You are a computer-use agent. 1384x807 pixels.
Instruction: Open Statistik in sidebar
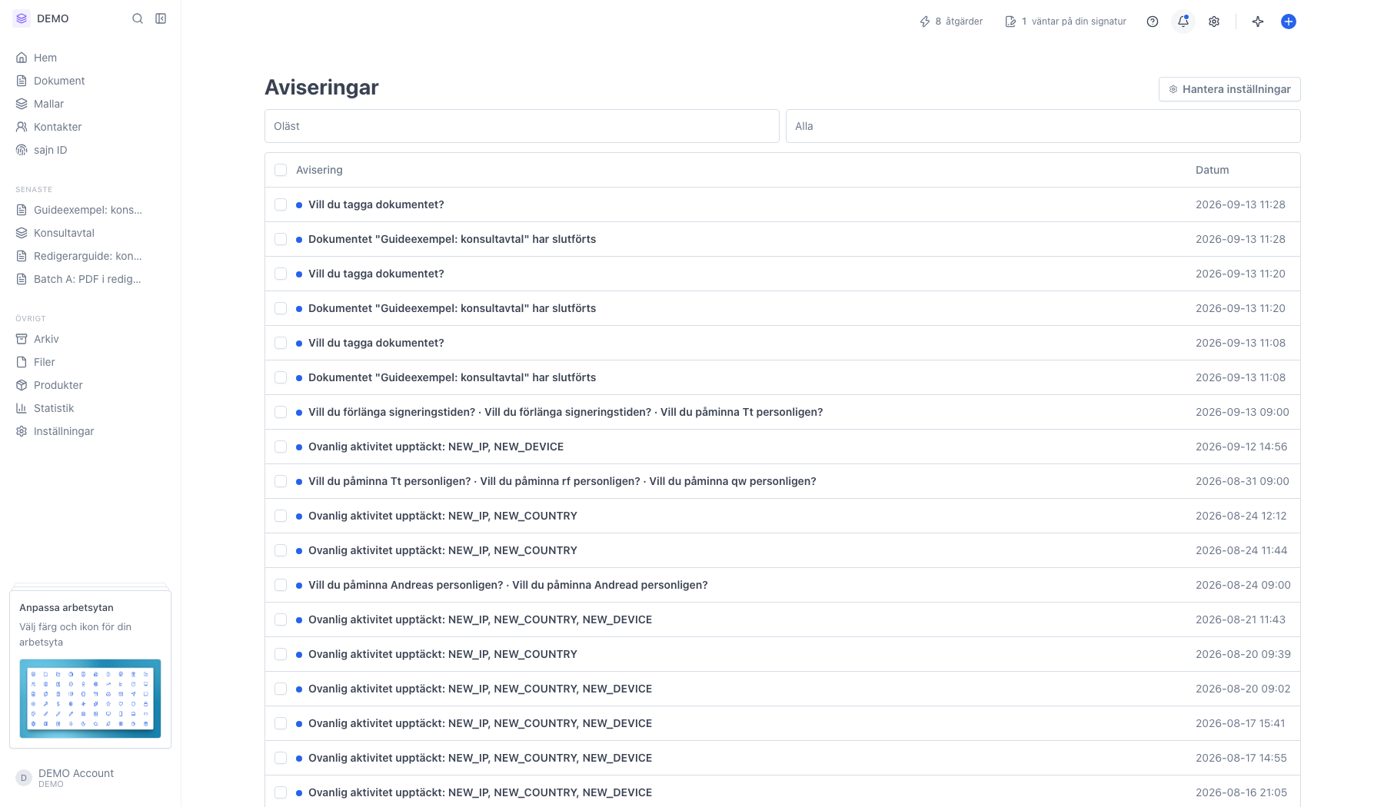tap(90, 408)
